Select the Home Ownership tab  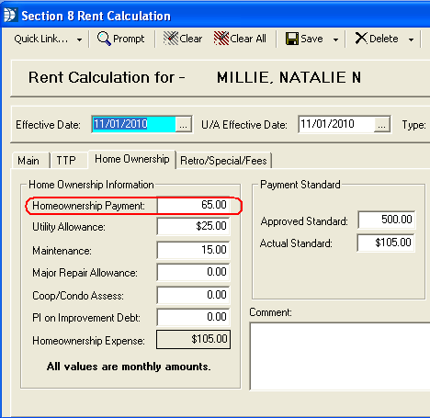(131, 159)
